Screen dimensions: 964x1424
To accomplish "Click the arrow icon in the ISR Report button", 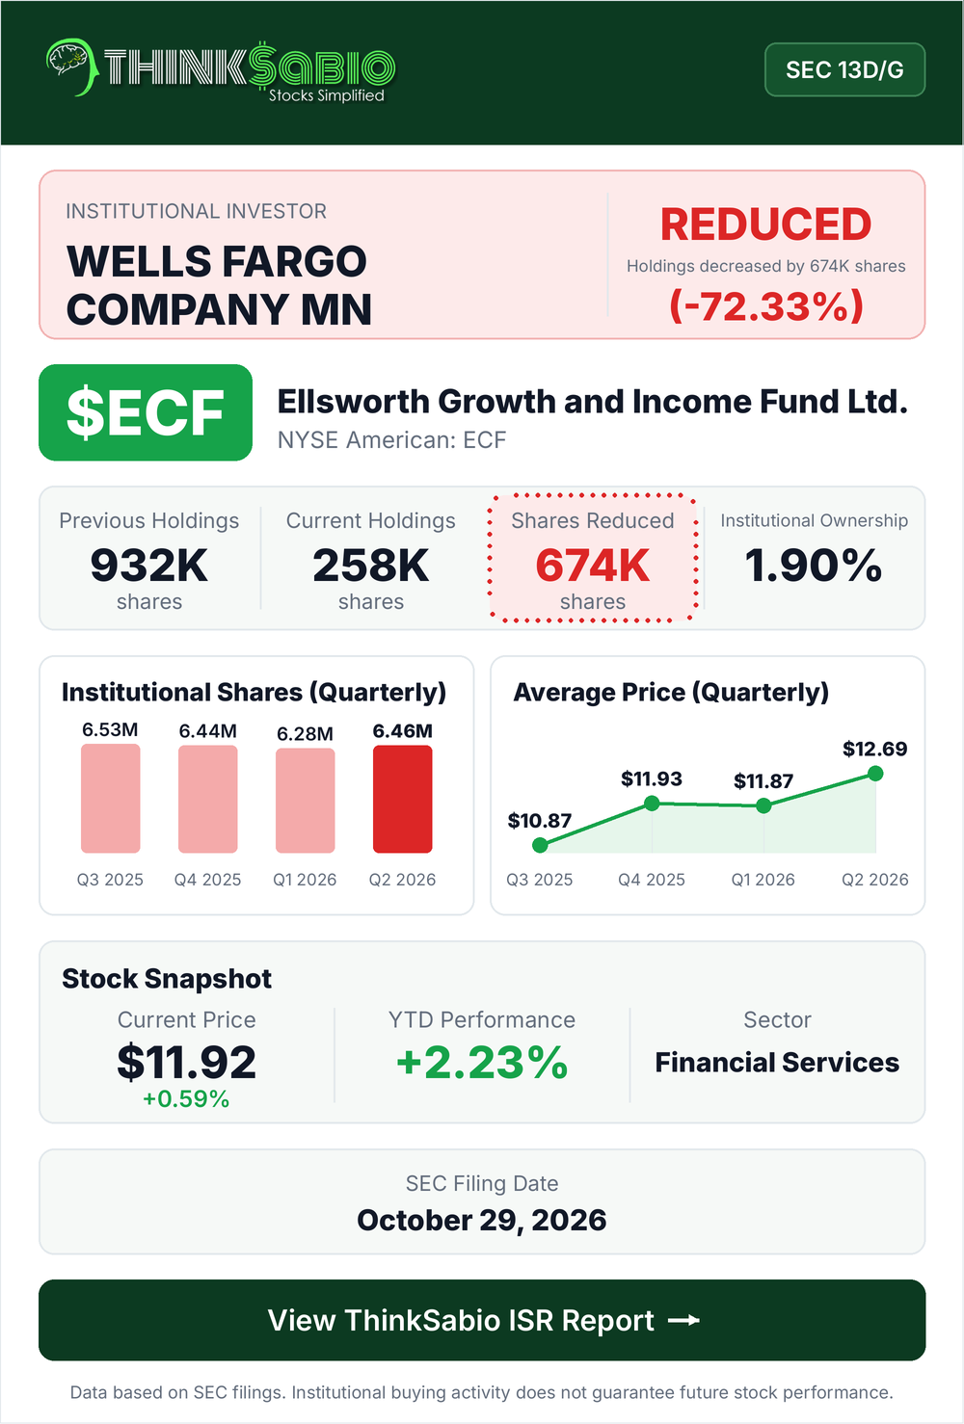I will [683, 1320].
